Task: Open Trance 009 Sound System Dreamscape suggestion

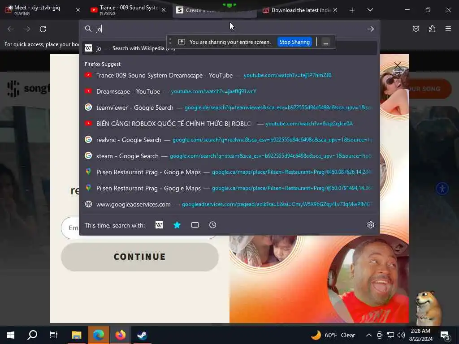Action: coord(229,75)
